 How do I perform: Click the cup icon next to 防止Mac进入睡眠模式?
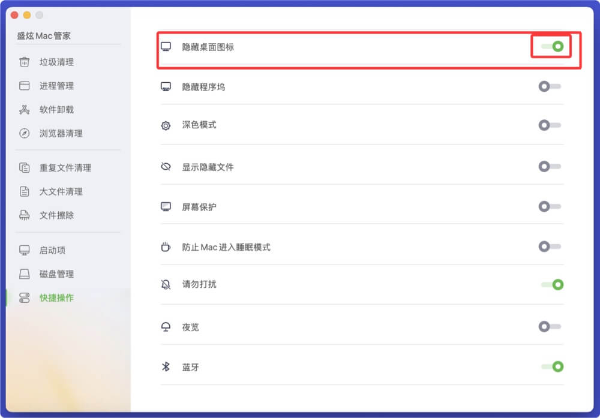pos(166,246)
